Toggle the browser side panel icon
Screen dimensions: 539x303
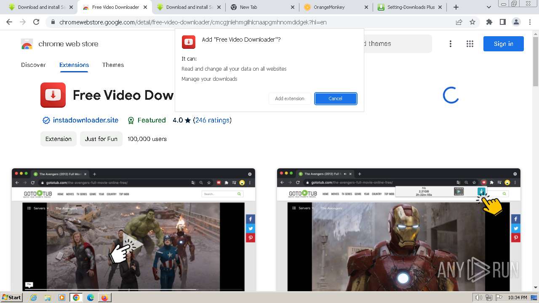[x=502, y=22]
